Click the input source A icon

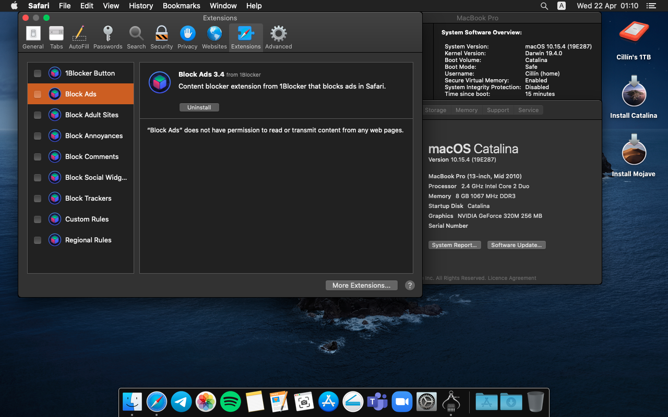(562, 6)
